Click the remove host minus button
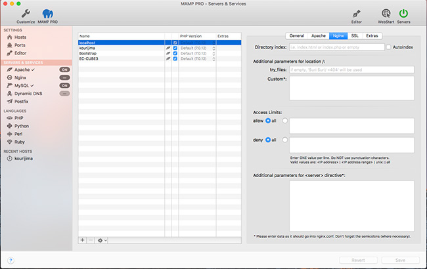 click(91, 240)
